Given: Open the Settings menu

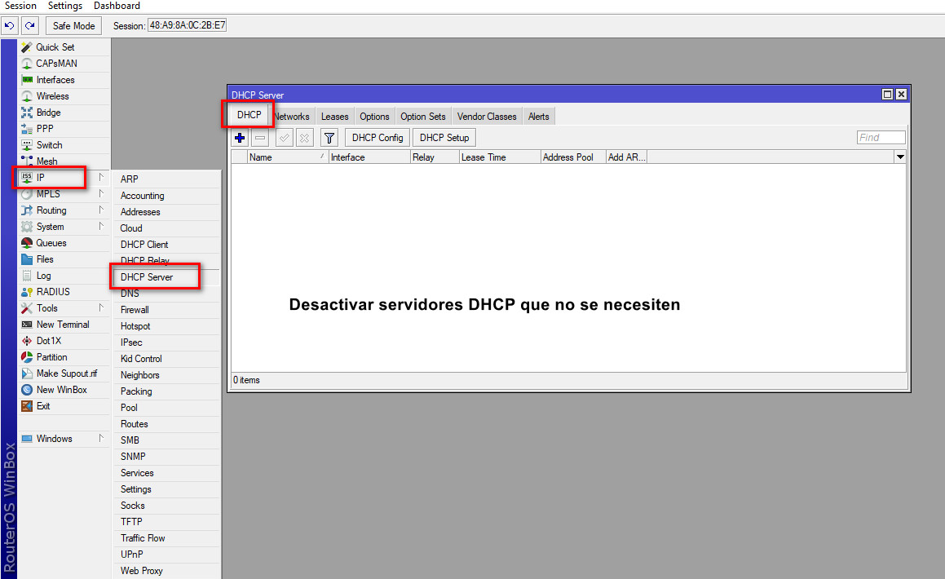Looking at the screenshot, I should (65, 6).
